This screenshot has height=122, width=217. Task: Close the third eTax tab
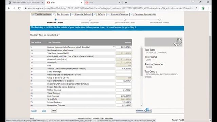click(120, 2)
